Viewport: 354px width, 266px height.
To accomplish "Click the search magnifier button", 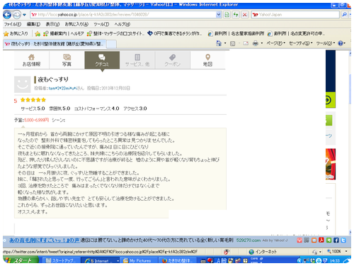I will point(344,15).
